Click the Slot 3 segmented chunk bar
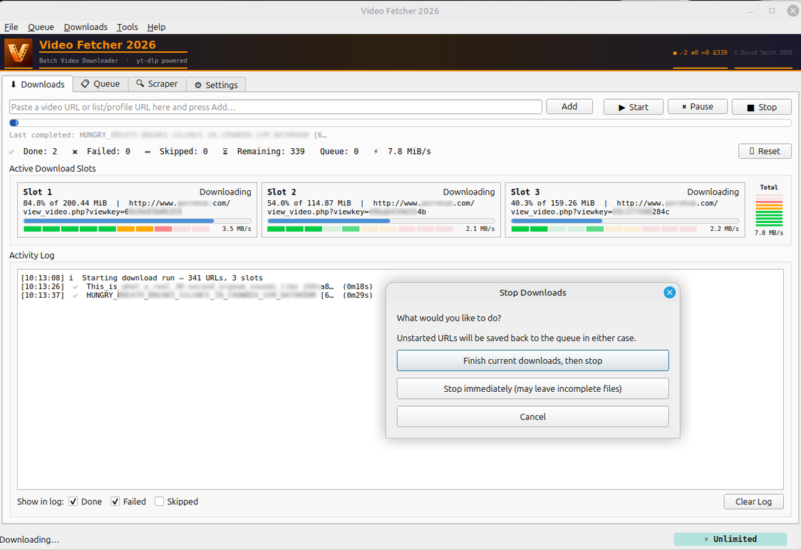 pyautogui.click(x=604, y=229)
